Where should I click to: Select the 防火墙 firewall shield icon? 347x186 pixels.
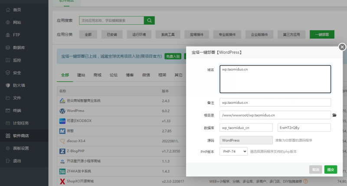tap(8, 85)
